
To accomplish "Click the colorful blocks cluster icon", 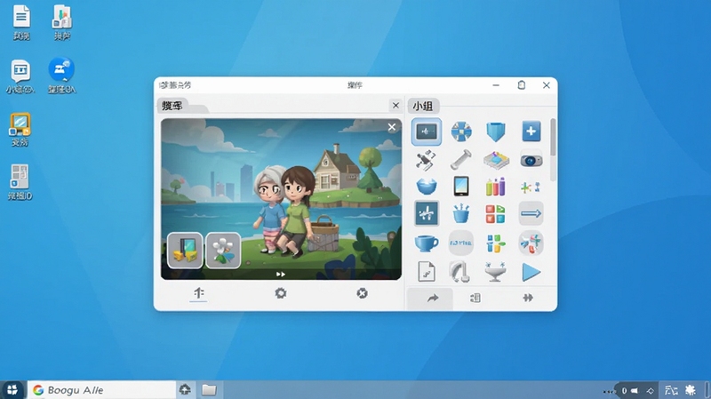I will (496, 243).
